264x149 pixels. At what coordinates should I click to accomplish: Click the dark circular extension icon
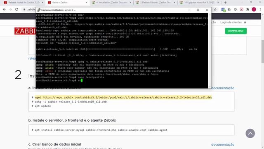[x=236, y=10]
